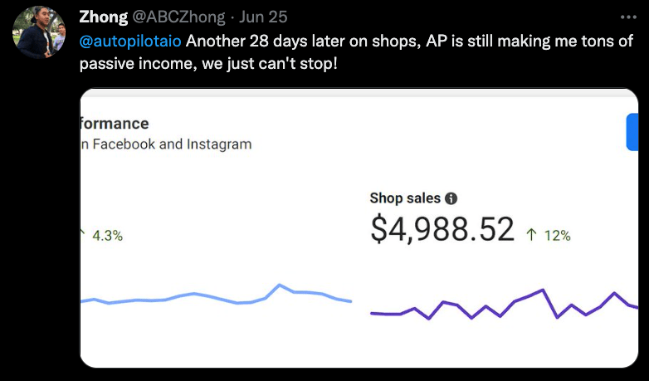Open the @ABCZhong handle profile
Screen dimensions: 649x381
(x=178, y=17)
